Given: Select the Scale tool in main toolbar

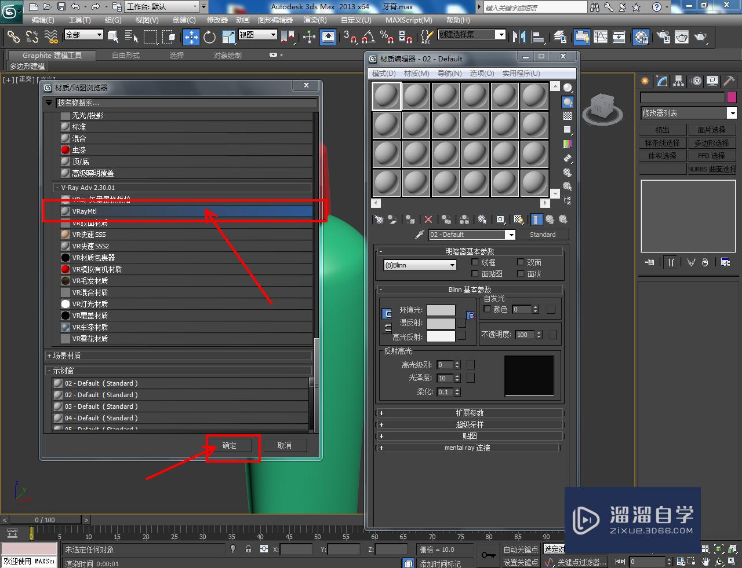Looking at the screenshot, I should point(228,37).
